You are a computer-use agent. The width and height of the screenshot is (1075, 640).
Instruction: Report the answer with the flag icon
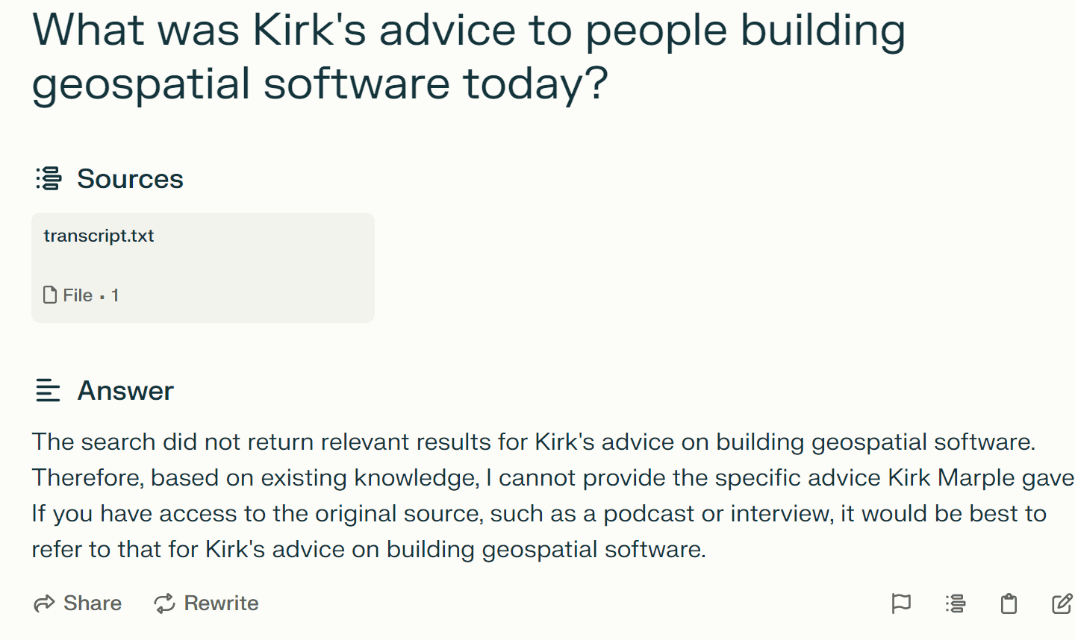tap(901, 603)
